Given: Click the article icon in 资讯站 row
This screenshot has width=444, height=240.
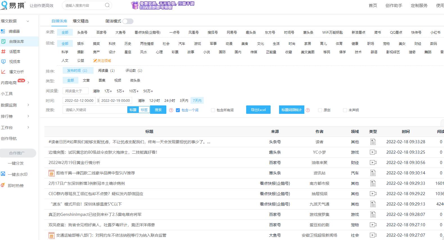Looking at the screenshot, I should [x=373, y=173].
